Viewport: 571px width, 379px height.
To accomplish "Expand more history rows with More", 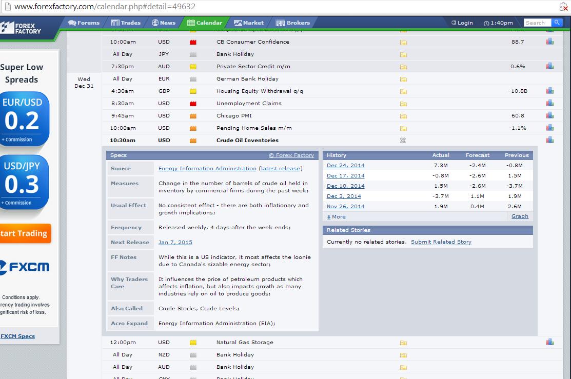I will [336, 216].
